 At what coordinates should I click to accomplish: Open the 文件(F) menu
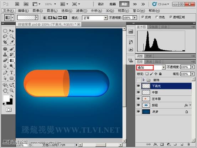pyautogui.click(x=9, y=11)
